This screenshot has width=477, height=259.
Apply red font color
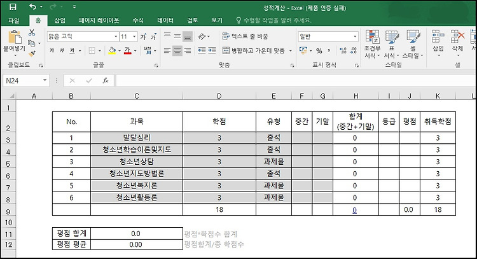(x=127, y=50)
